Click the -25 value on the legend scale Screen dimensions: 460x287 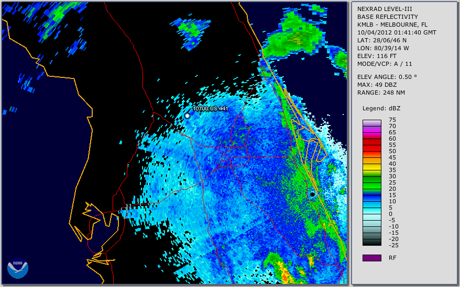pyautogui.click(x=393, y=245)
